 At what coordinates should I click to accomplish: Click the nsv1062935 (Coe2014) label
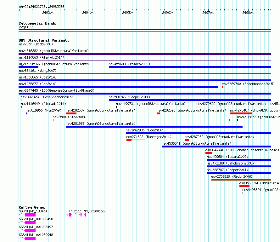[x=144, y=130]
